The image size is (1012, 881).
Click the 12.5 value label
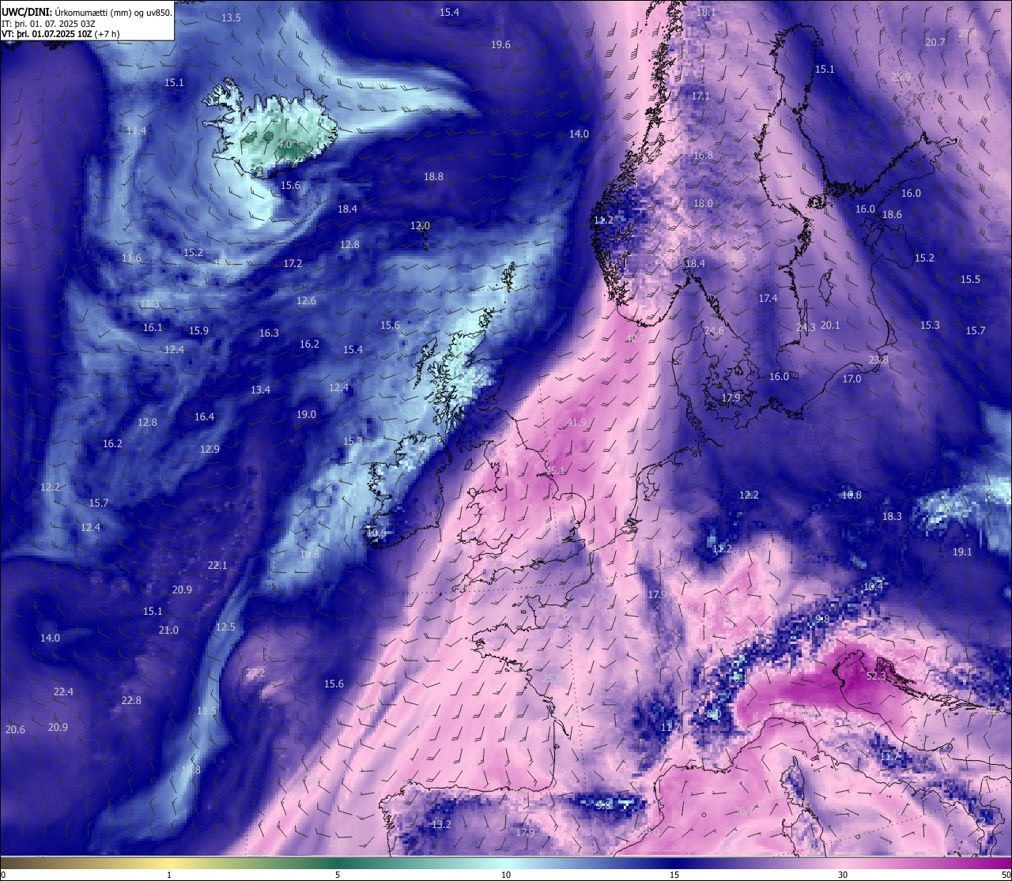[x=226, y=627]
